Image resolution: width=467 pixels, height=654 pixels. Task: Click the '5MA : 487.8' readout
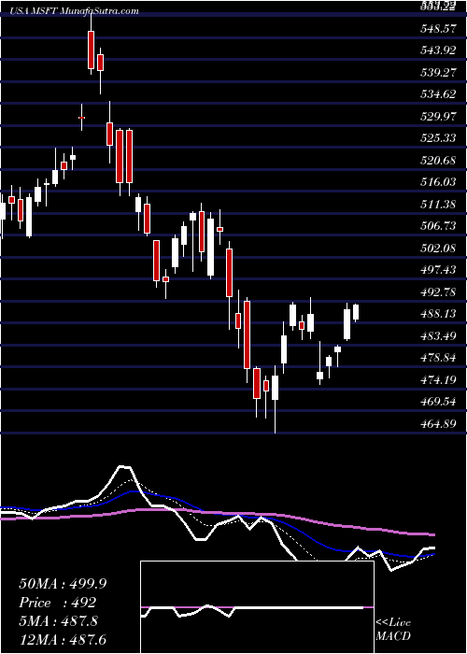(x=58, y=620)
